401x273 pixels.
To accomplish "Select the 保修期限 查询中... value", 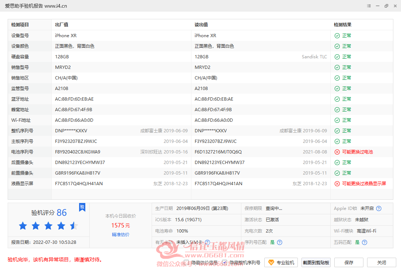I will pyautogui.click(x=274, y=208).
